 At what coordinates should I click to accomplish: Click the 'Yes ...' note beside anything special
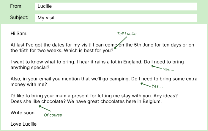click(x=168, y=69)
